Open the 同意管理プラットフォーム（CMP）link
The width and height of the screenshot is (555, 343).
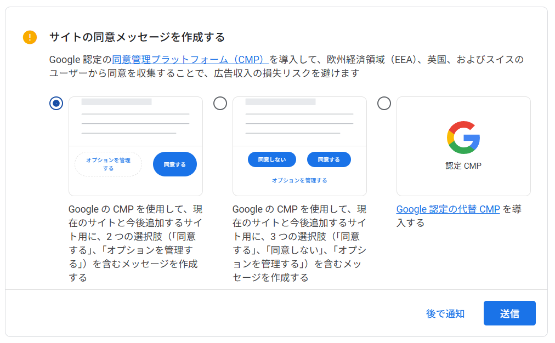tap(190, 59)
